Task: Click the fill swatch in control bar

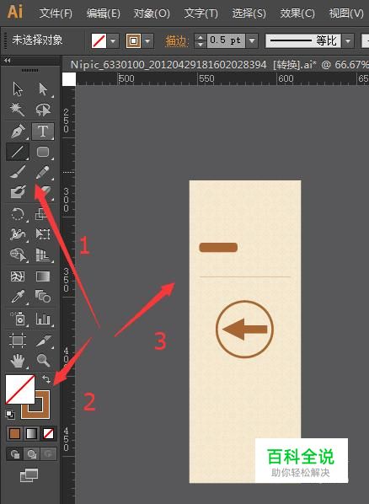Action: coord(99,41)
